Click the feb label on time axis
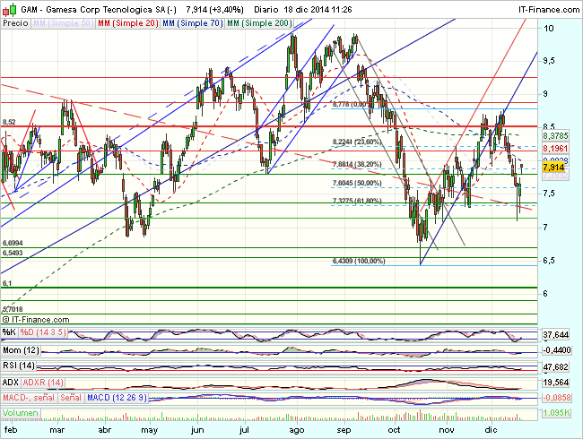This screenshot has height=439, width=583. click(x=11, y=430)
